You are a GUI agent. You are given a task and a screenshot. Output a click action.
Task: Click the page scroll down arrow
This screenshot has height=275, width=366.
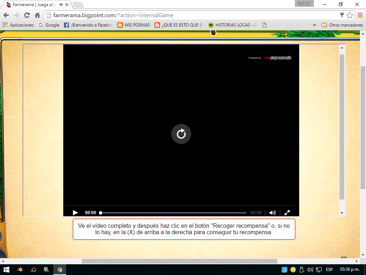coord(363,255)
